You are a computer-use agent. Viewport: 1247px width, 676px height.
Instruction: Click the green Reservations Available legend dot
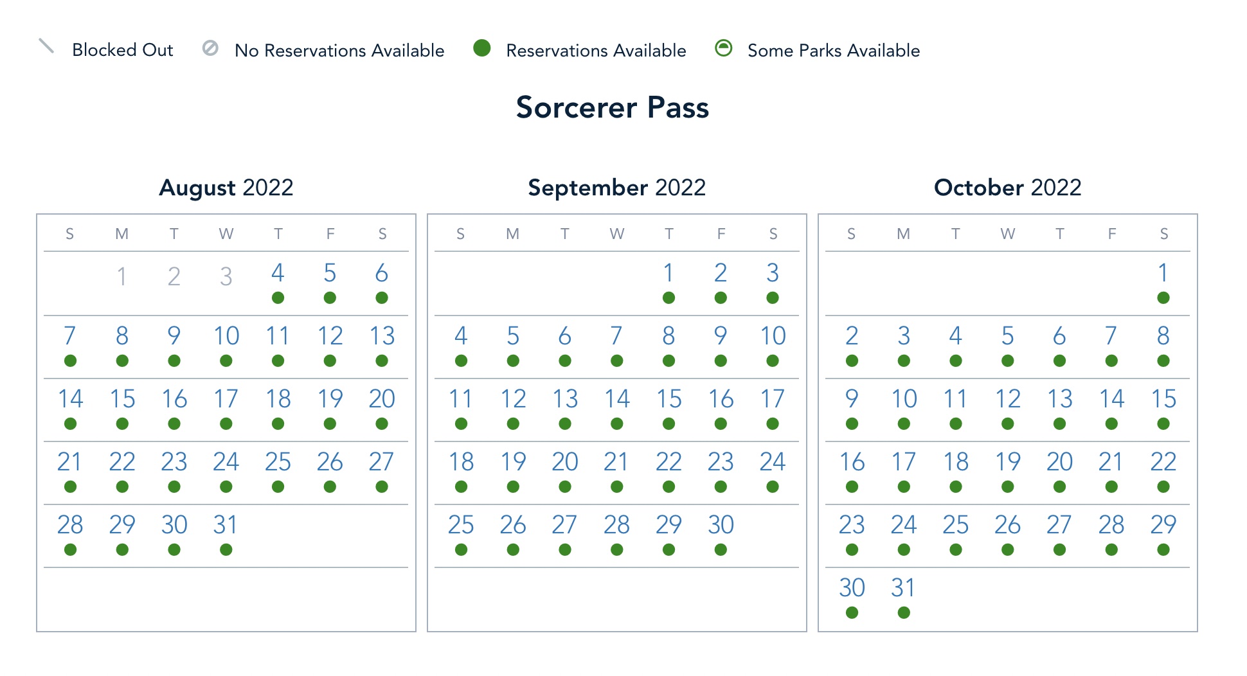click(x=482, y=48)
